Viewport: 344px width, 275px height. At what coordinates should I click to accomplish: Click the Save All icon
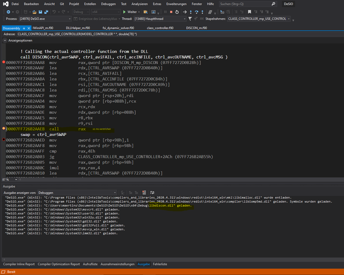pos(46,12)
